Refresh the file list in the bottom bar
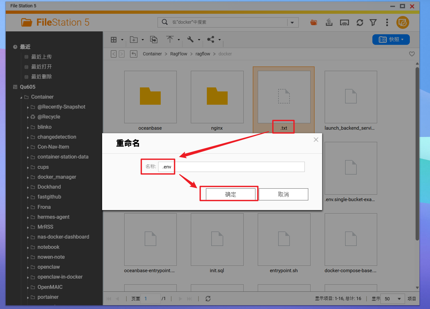 208,298
